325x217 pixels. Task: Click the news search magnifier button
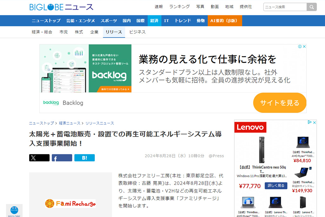click(x=312, y=7)
